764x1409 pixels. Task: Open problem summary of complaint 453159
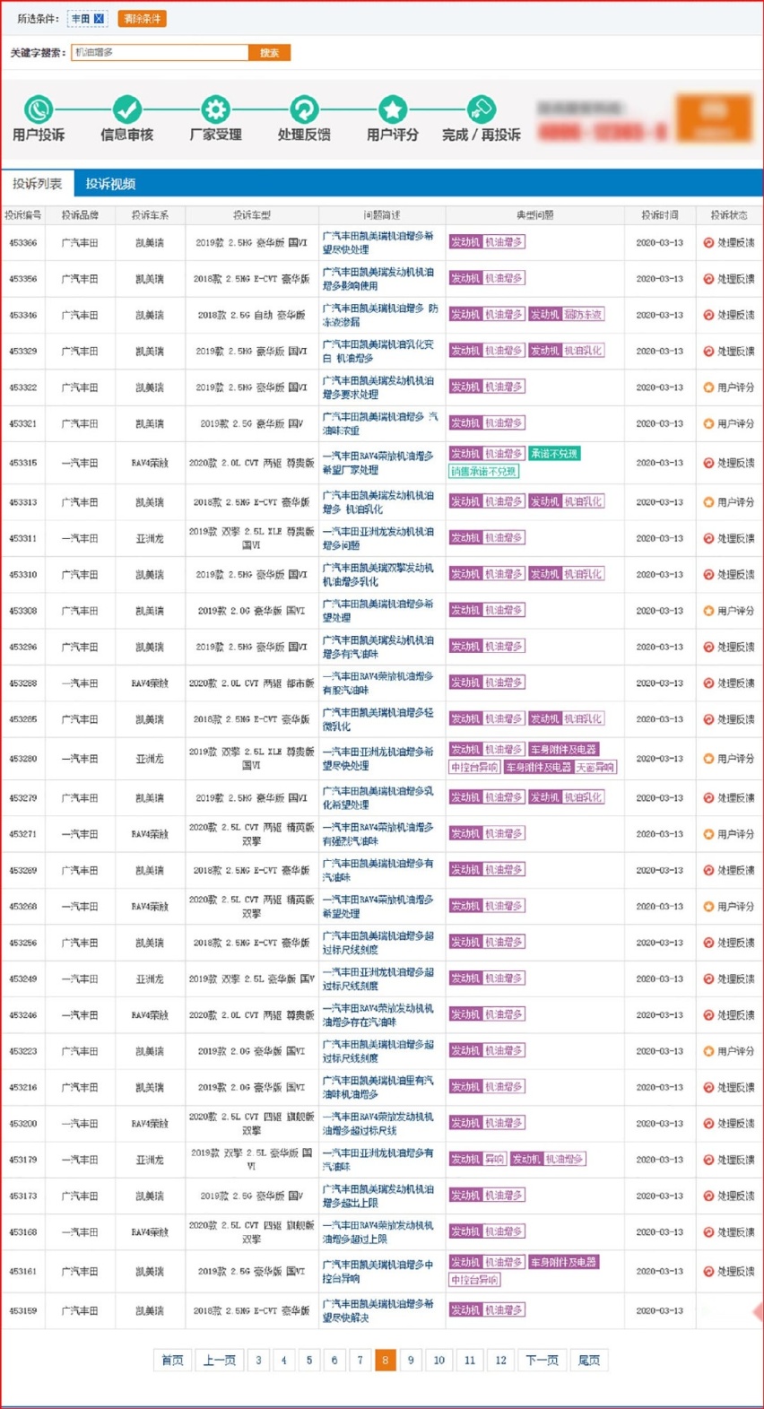click(x=378, y=1311)
